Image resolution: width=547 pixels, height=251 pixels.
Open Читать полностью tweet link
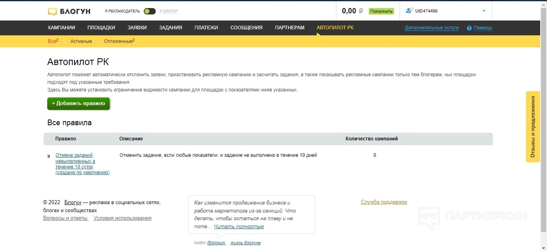(239, 226)
